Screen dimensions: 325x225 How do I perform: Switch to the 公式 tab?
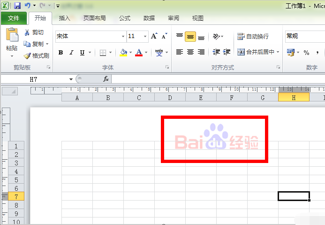coord(125,18)
